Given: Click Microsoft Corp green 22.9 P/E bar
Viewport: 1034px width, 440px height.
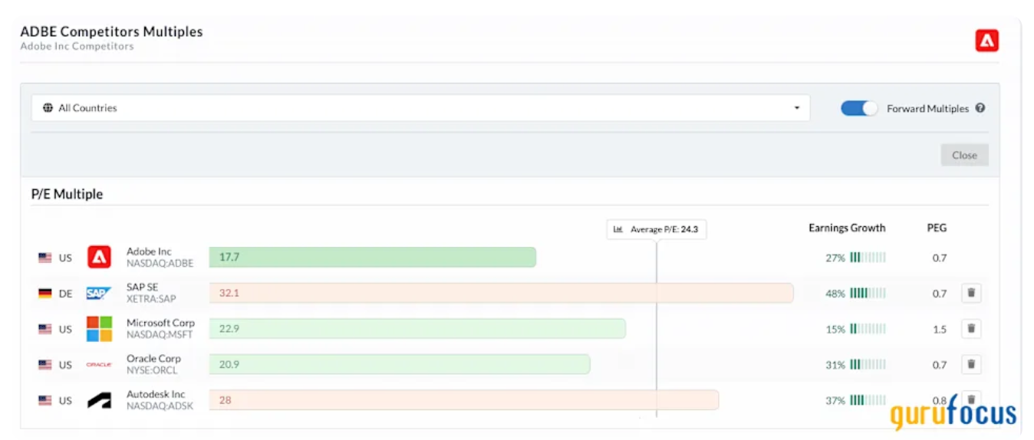Looking at the screenshot, I should [x=417, y=329].
